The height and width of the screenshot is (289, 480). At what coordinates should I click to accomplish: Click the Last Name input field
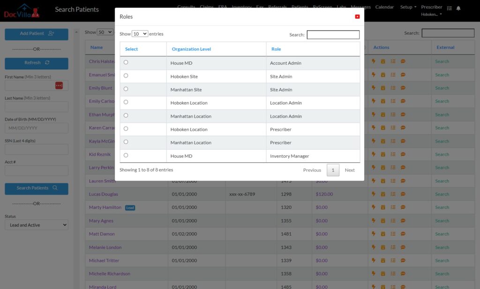pyautogui.click(x=37, y=107)
